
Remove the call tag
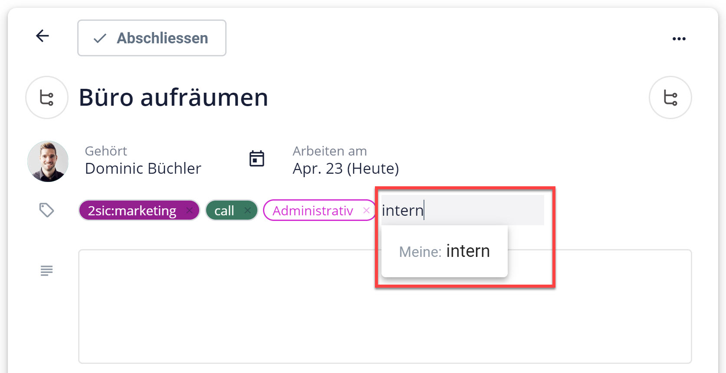tap(248, 210)
